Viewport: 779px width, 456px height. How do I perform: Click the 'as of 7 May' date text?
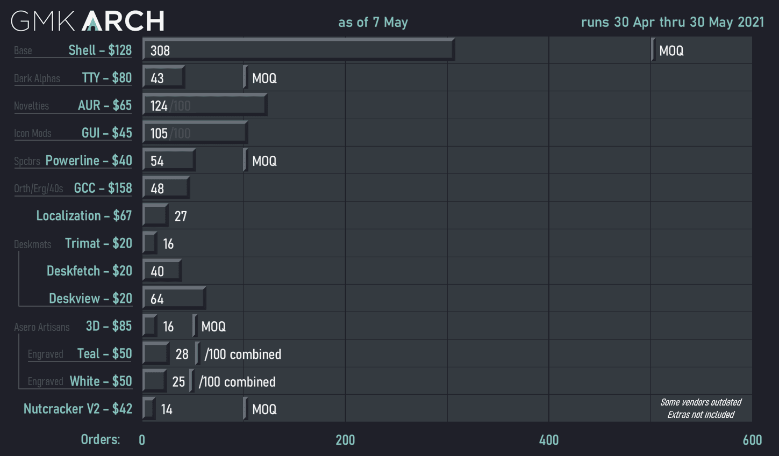click(x=373, y=23)
